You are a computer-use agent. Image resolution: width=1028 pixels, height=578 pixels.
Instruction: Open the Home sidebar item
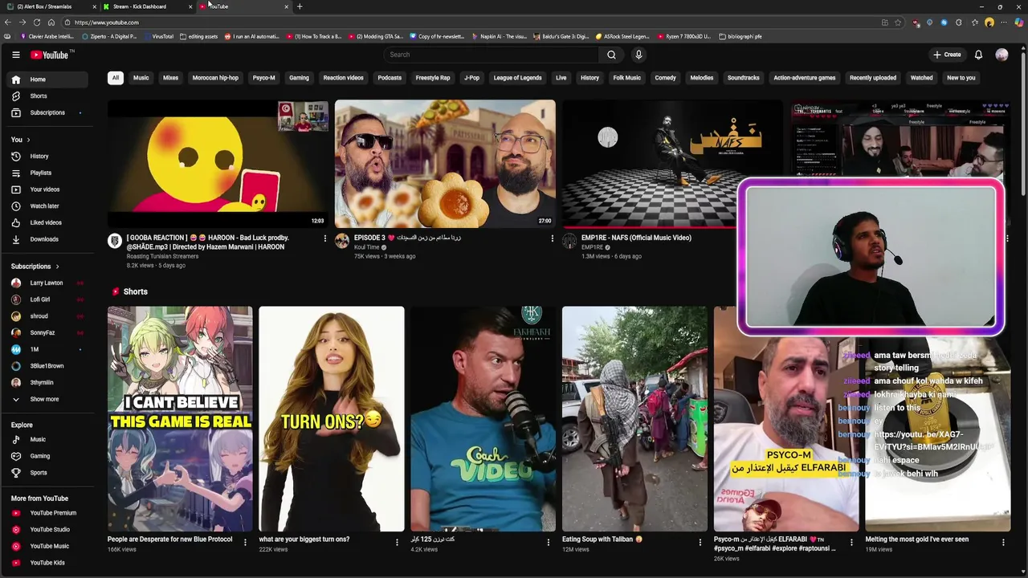click(x=48, y=79)
